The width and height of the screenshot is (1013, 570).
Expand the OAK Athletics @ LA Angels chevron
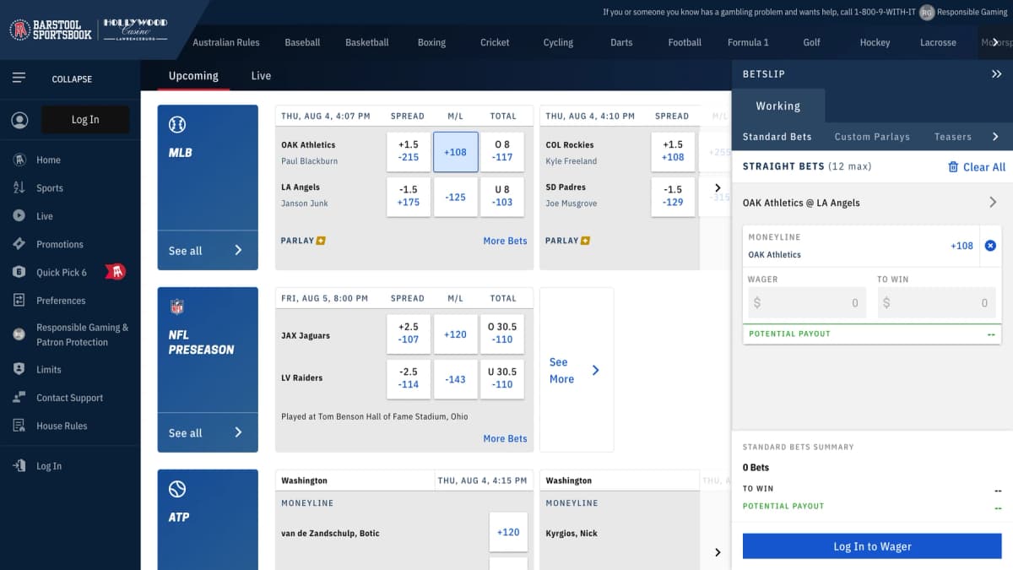click(993, 203)
